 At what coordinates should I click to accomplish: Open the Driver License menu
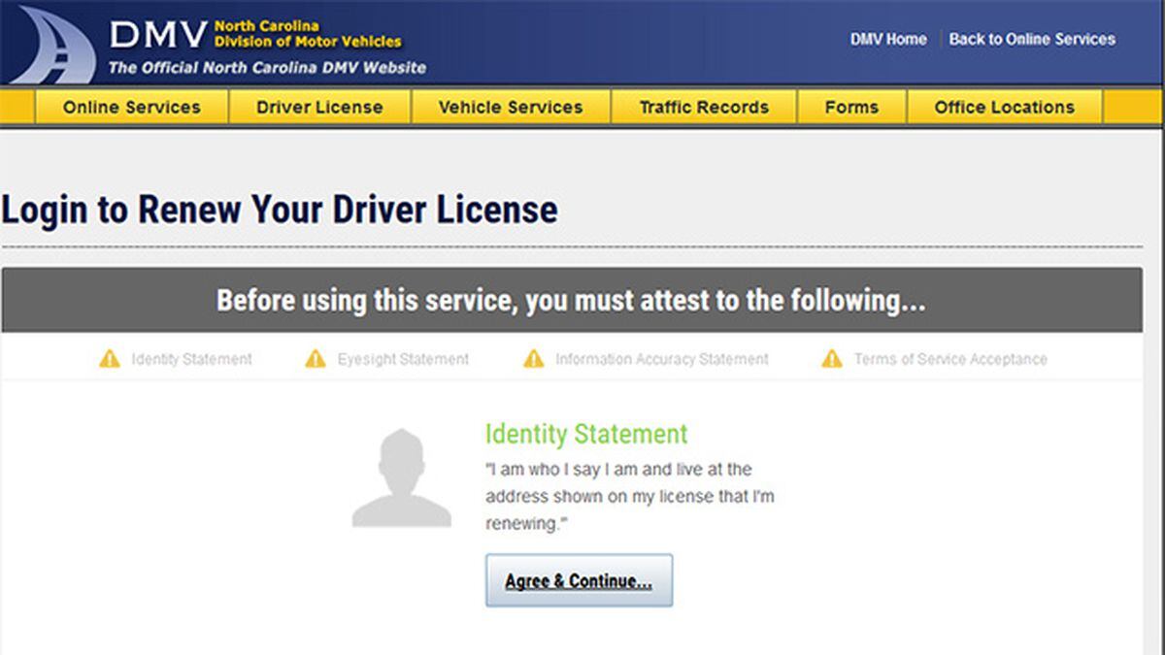coord(319,107)
